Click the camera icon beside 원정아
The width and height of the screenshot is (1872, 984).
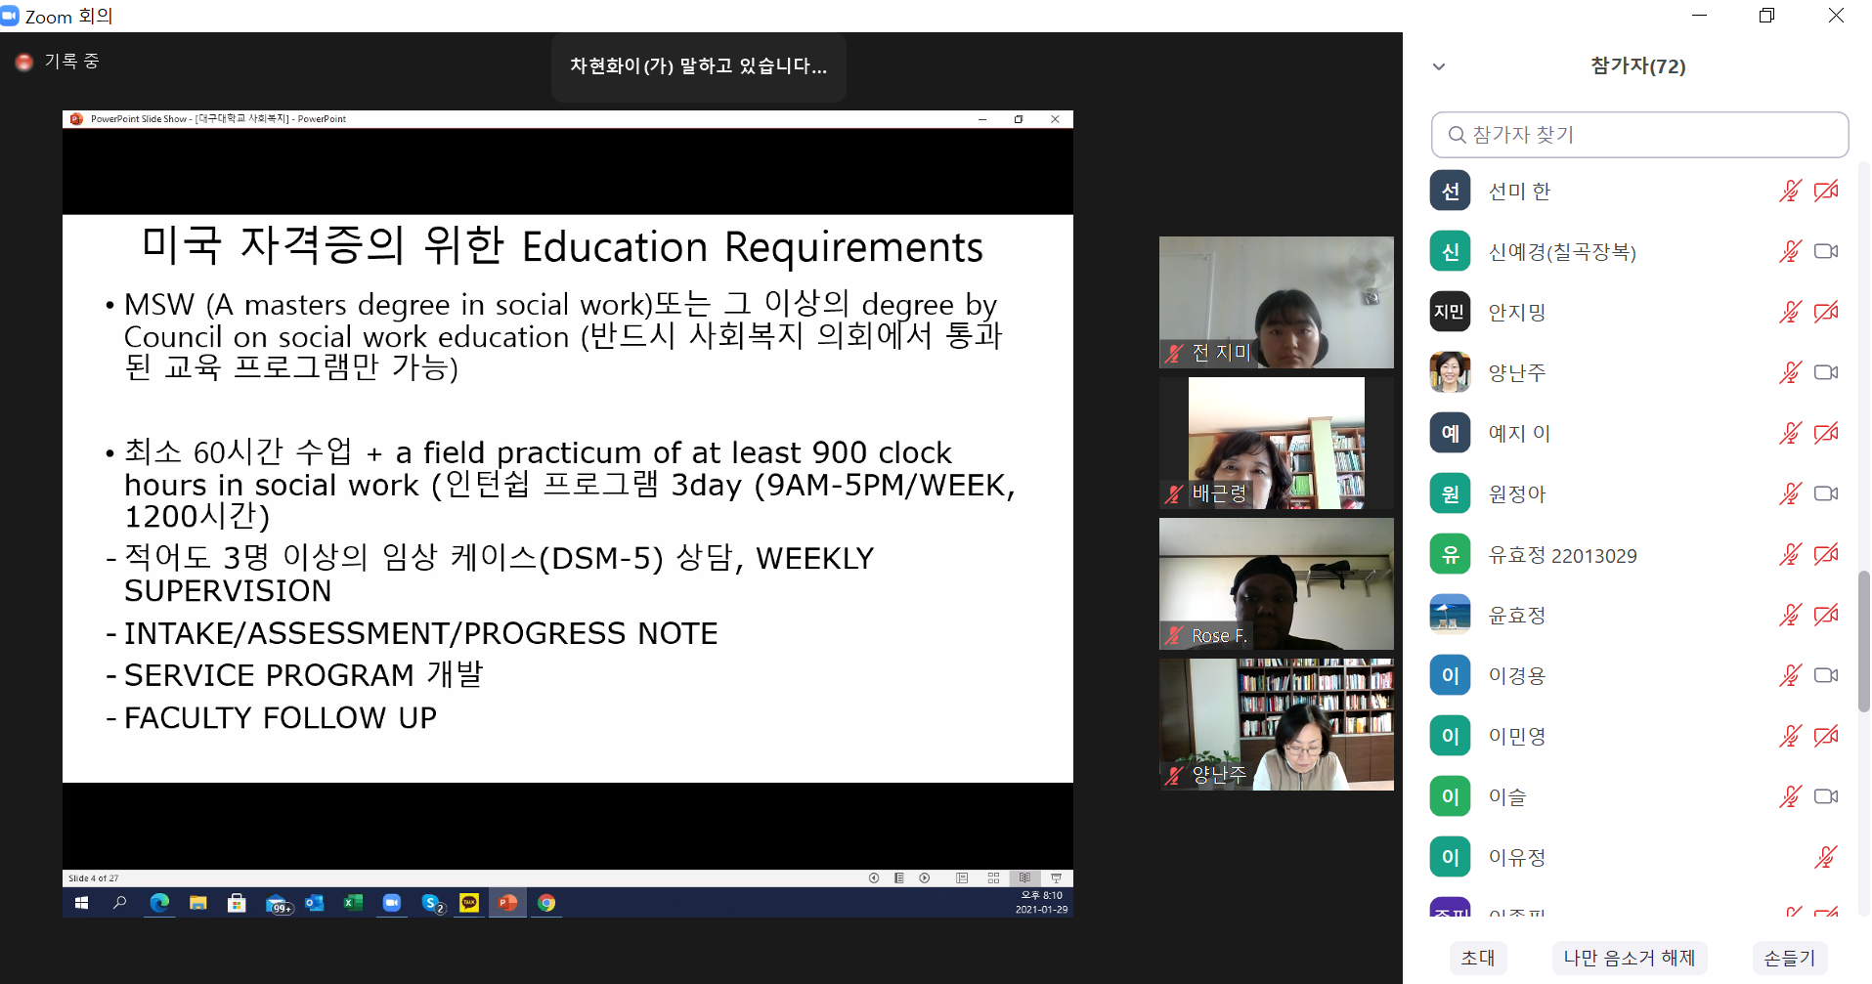click(x=1825, y=494)
